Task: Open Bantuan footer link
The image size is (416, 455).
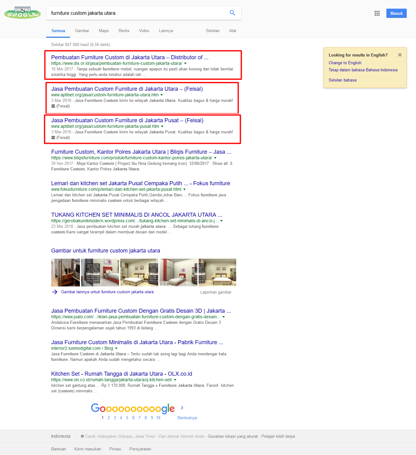Action: [x=59, y=449]
